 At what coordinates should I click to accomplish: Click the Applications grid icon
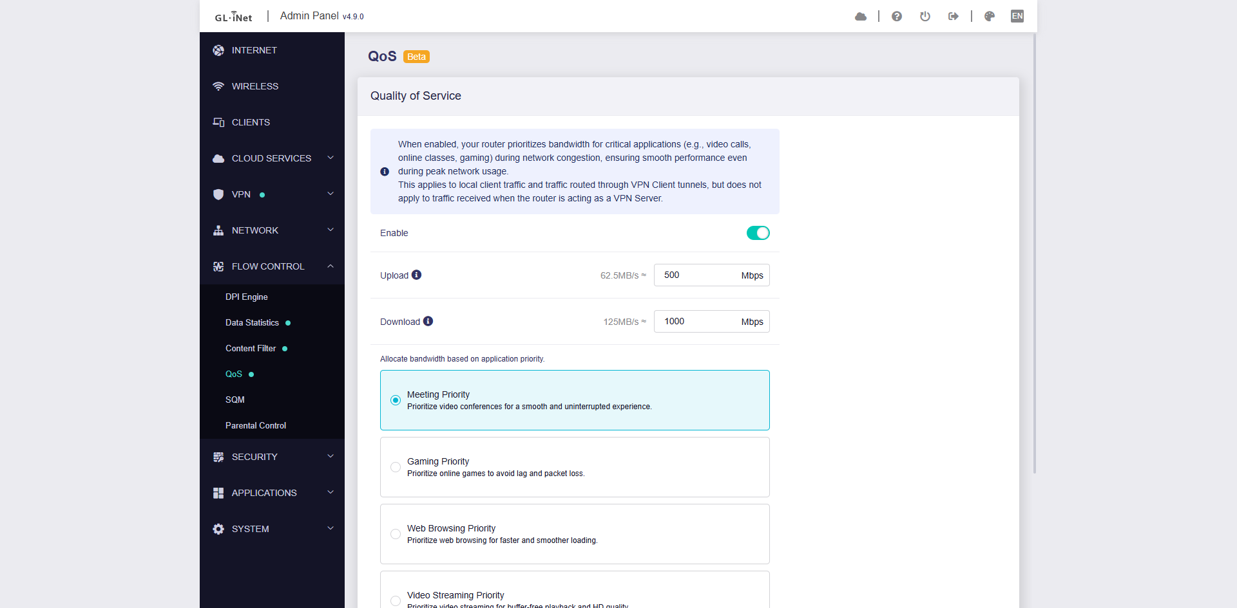tap(218, 493)
